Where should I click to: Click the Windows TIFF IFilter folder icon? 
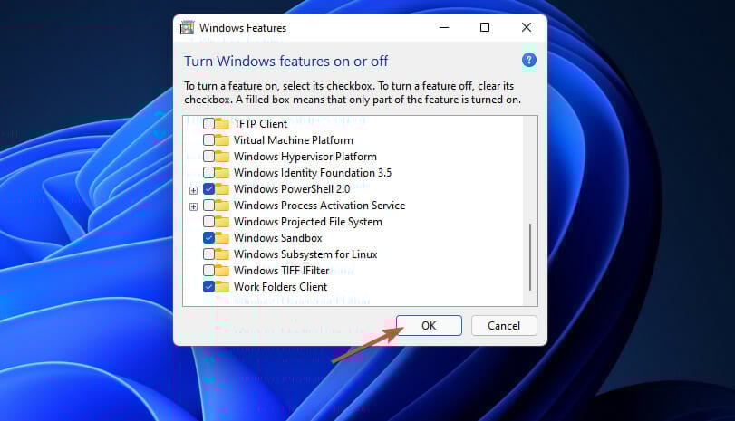tap(222, 271)
